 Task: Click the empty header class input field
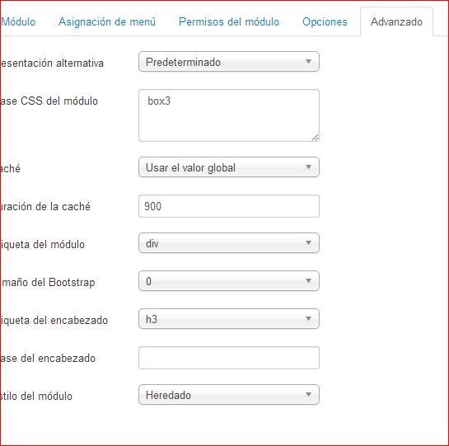point(229,358)
